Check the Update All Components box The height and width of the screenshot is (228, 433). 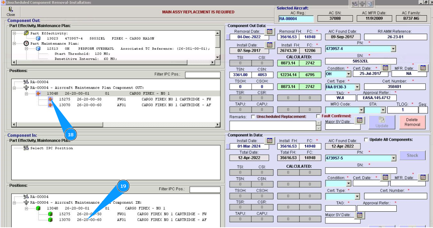pos(366,140)
